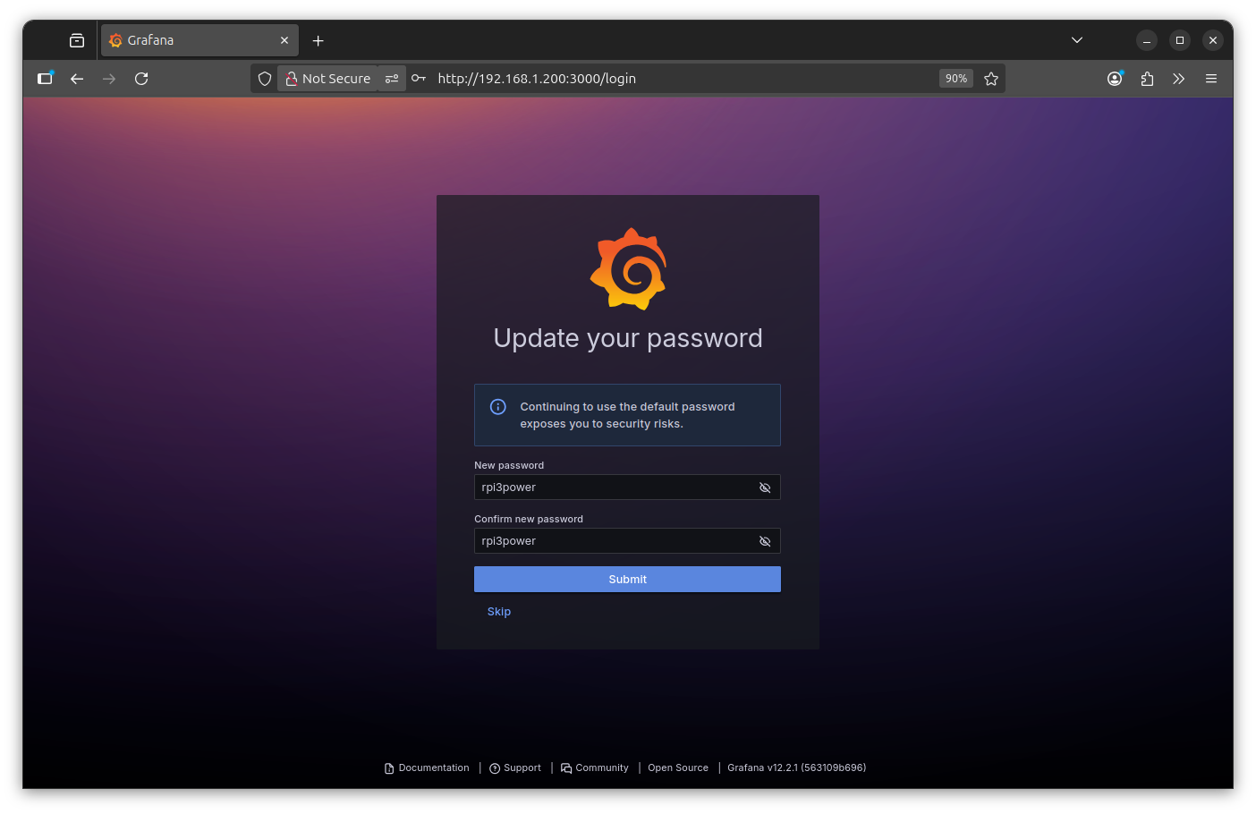This screenshot has height=814, width=1256.
Task: Reset the 90% zoom level indicator
Action: [955, 79]
